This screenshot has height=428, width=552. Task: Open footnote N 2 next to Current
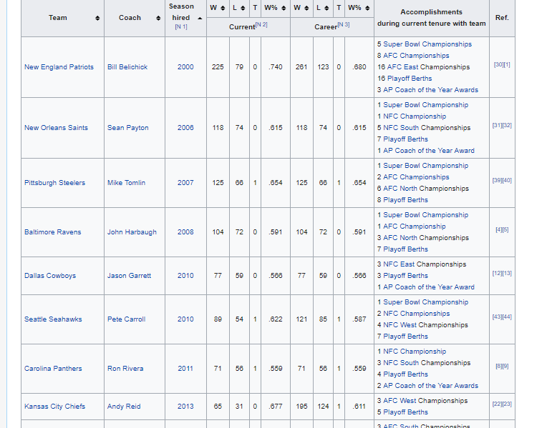point(261,24)
